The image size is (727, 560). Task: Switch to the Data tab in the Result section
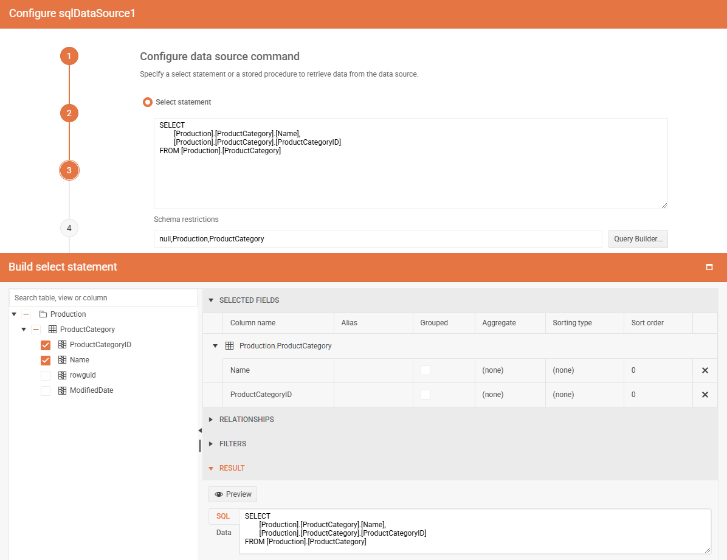pyautogui.click(x=223, y=532)
